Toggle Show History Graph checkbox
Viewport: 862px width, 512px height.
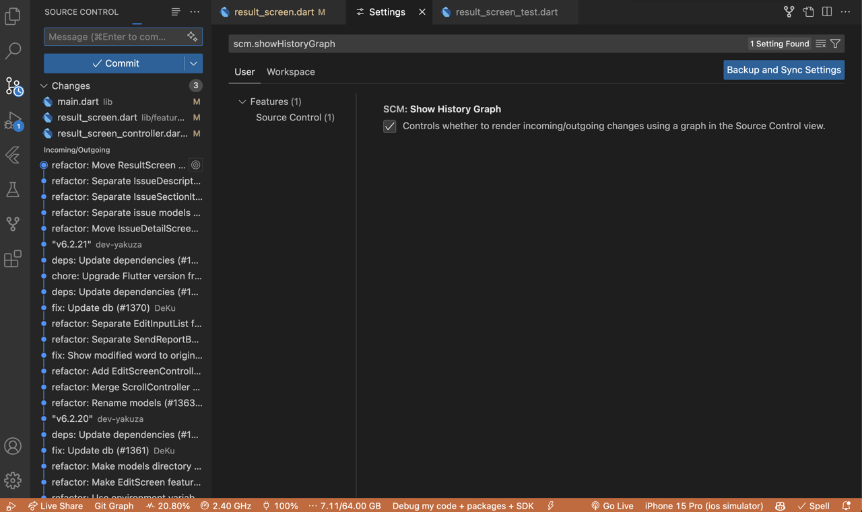(x=390, y=126)
